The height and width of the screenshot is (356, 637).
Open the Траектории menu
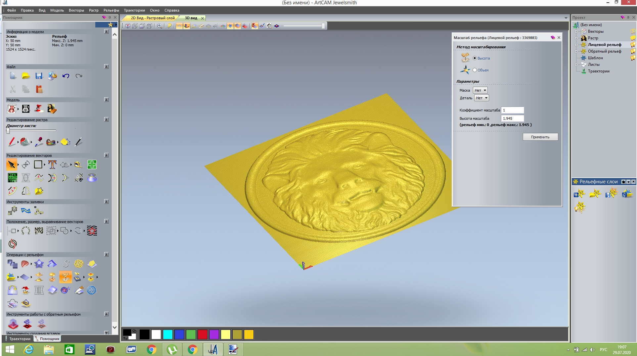(x=134, y=10)
